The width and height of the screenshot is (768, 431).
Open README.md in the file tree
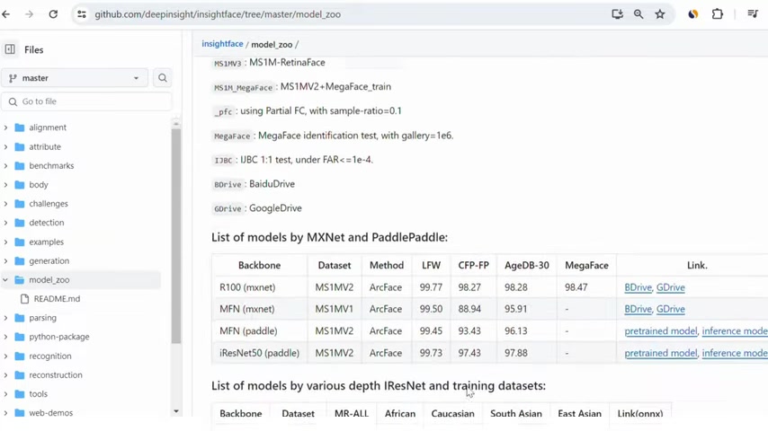point(57,299)
